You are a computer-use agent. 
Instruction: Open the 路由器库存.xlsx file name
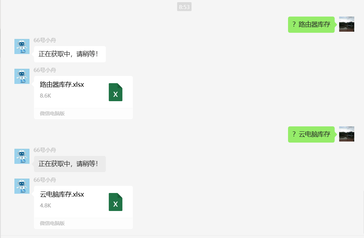[x=62, y=85]
